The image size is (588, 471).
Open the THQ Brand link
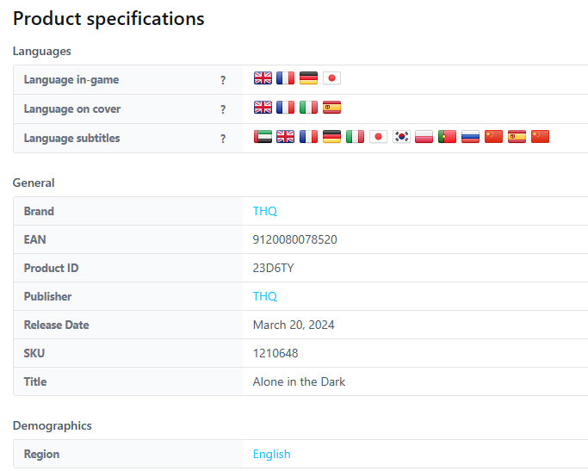pos(265,211)
